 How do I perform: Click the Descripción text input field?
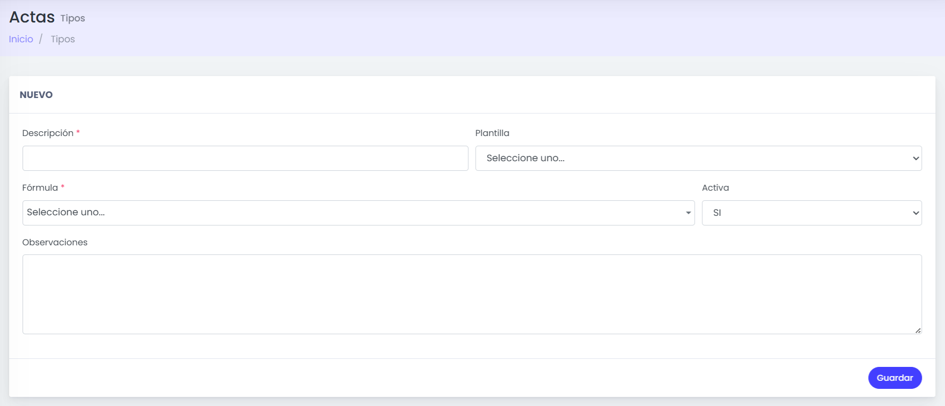[x=245, y=158]
